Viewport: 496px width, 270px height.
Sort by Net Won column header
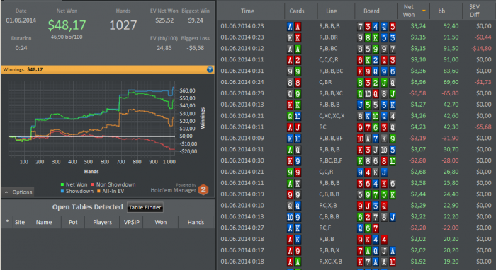pyautogui.click(x=409, y=11)
